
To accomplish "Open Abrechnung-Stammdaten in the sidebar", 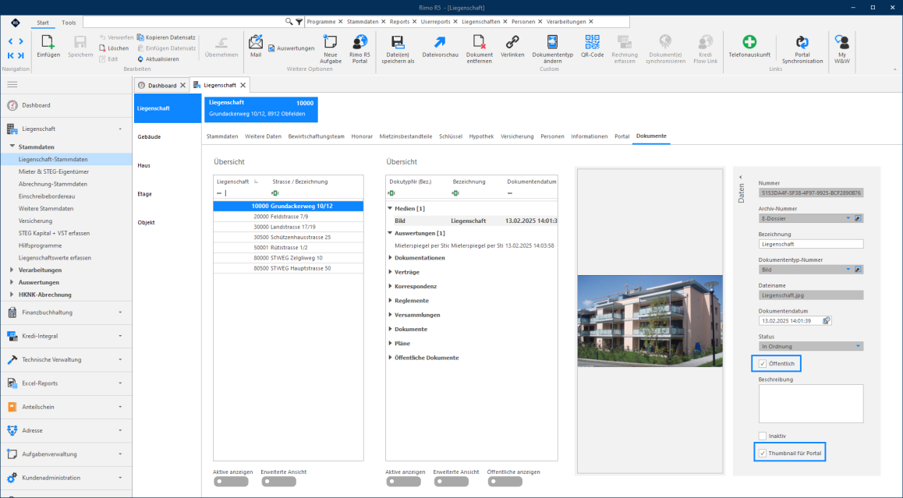I will [x=53, y=184].
